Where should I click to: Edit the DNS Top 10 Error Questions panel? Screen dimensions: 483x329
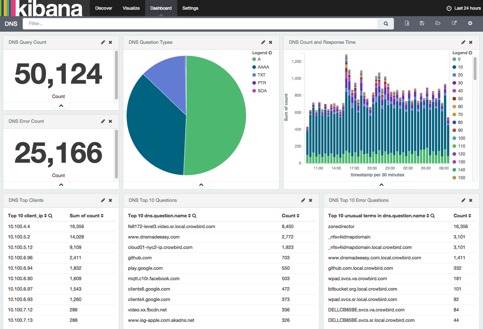(x=463, y=200)
